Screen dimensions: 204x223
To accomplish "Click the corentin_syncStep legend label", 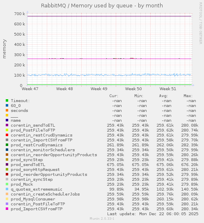I will (x=32, y=179).
